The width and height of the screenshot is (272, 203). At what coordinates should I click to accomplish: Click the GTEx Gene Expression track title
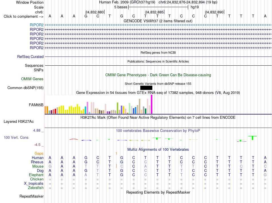tap(158, 93)
